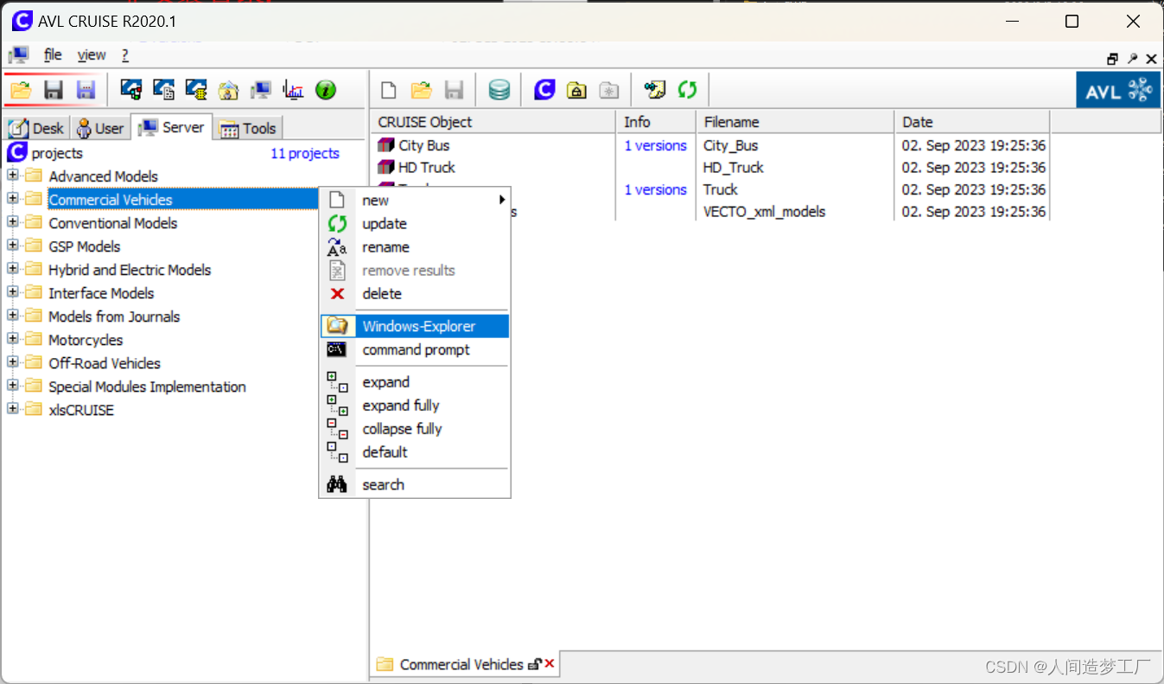Click the computer icon left of the file menu

pos(19,55)
